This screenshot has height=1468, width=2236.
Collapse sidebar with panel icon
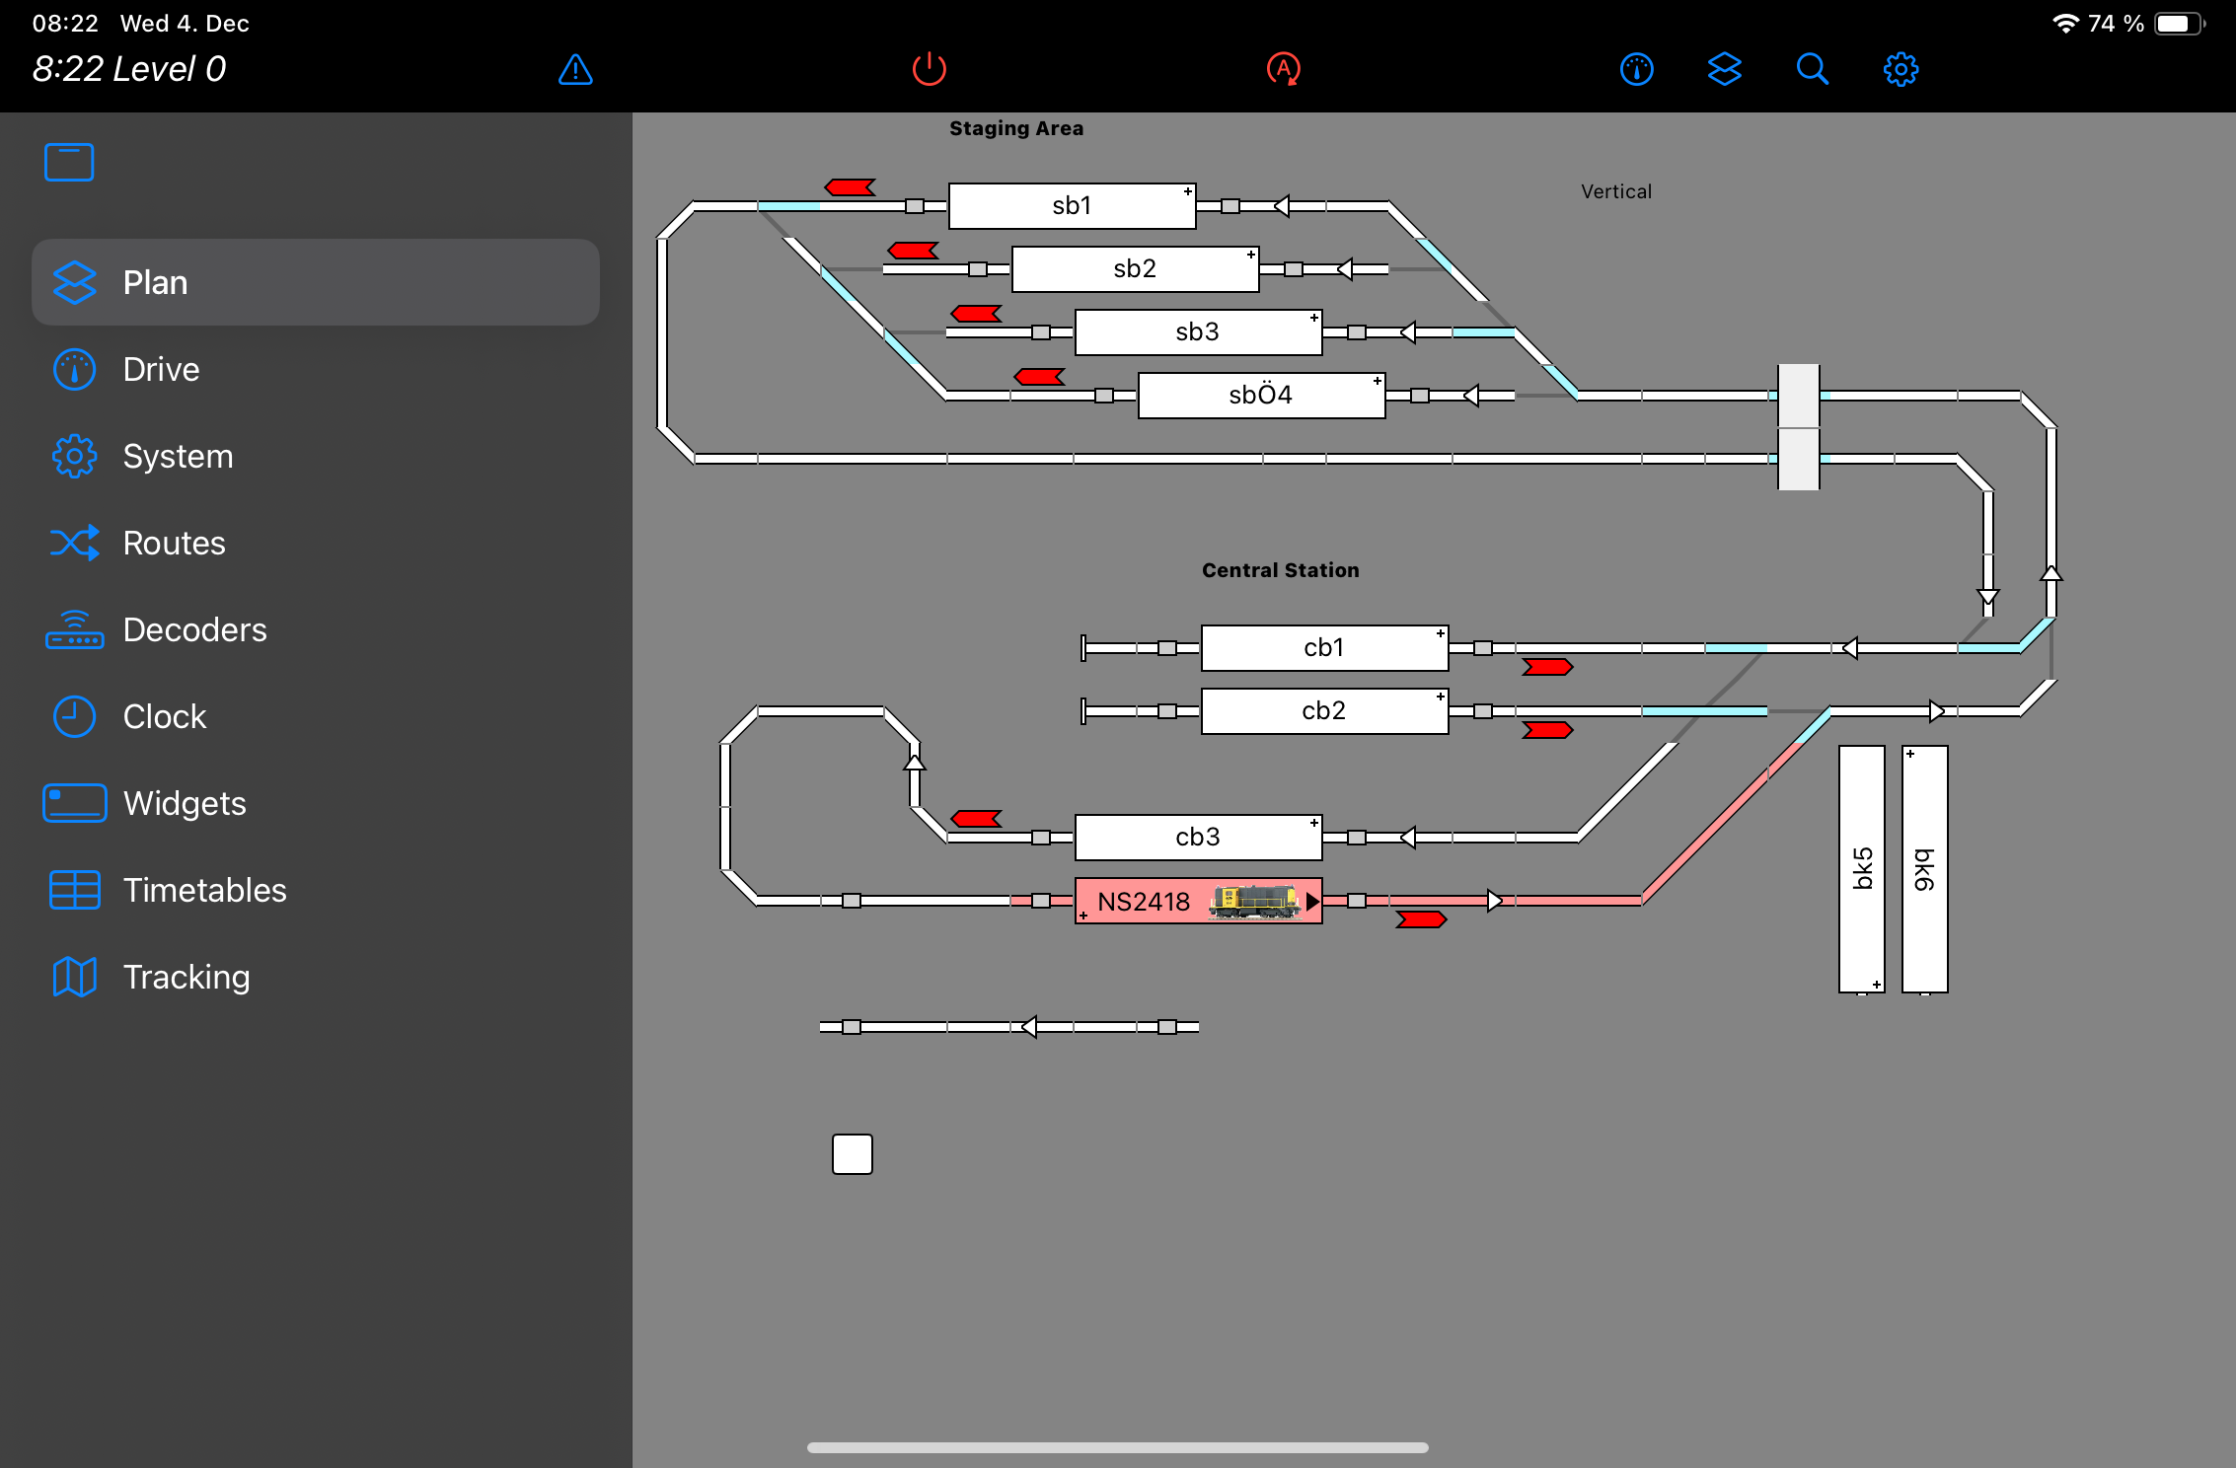(x=69, y=163)
